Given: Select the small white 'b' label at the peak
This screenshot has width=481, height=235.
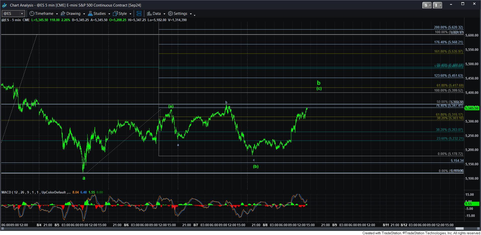Looking at the screenshot, I should click(x=226, y=102).
